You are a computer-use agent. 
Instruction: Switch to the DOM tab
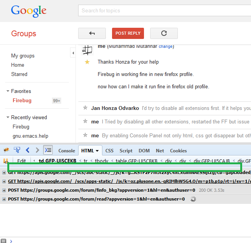[x=144, y=151]
